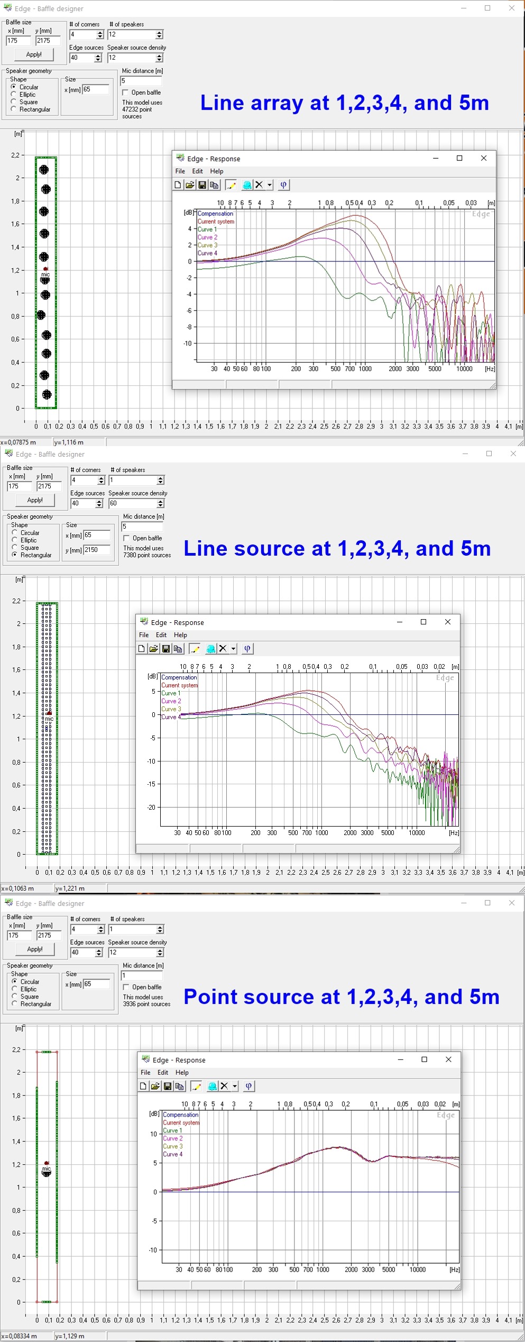Click X delete-curve icon in Point source Response window
525x1342 pixels.
225,1086
